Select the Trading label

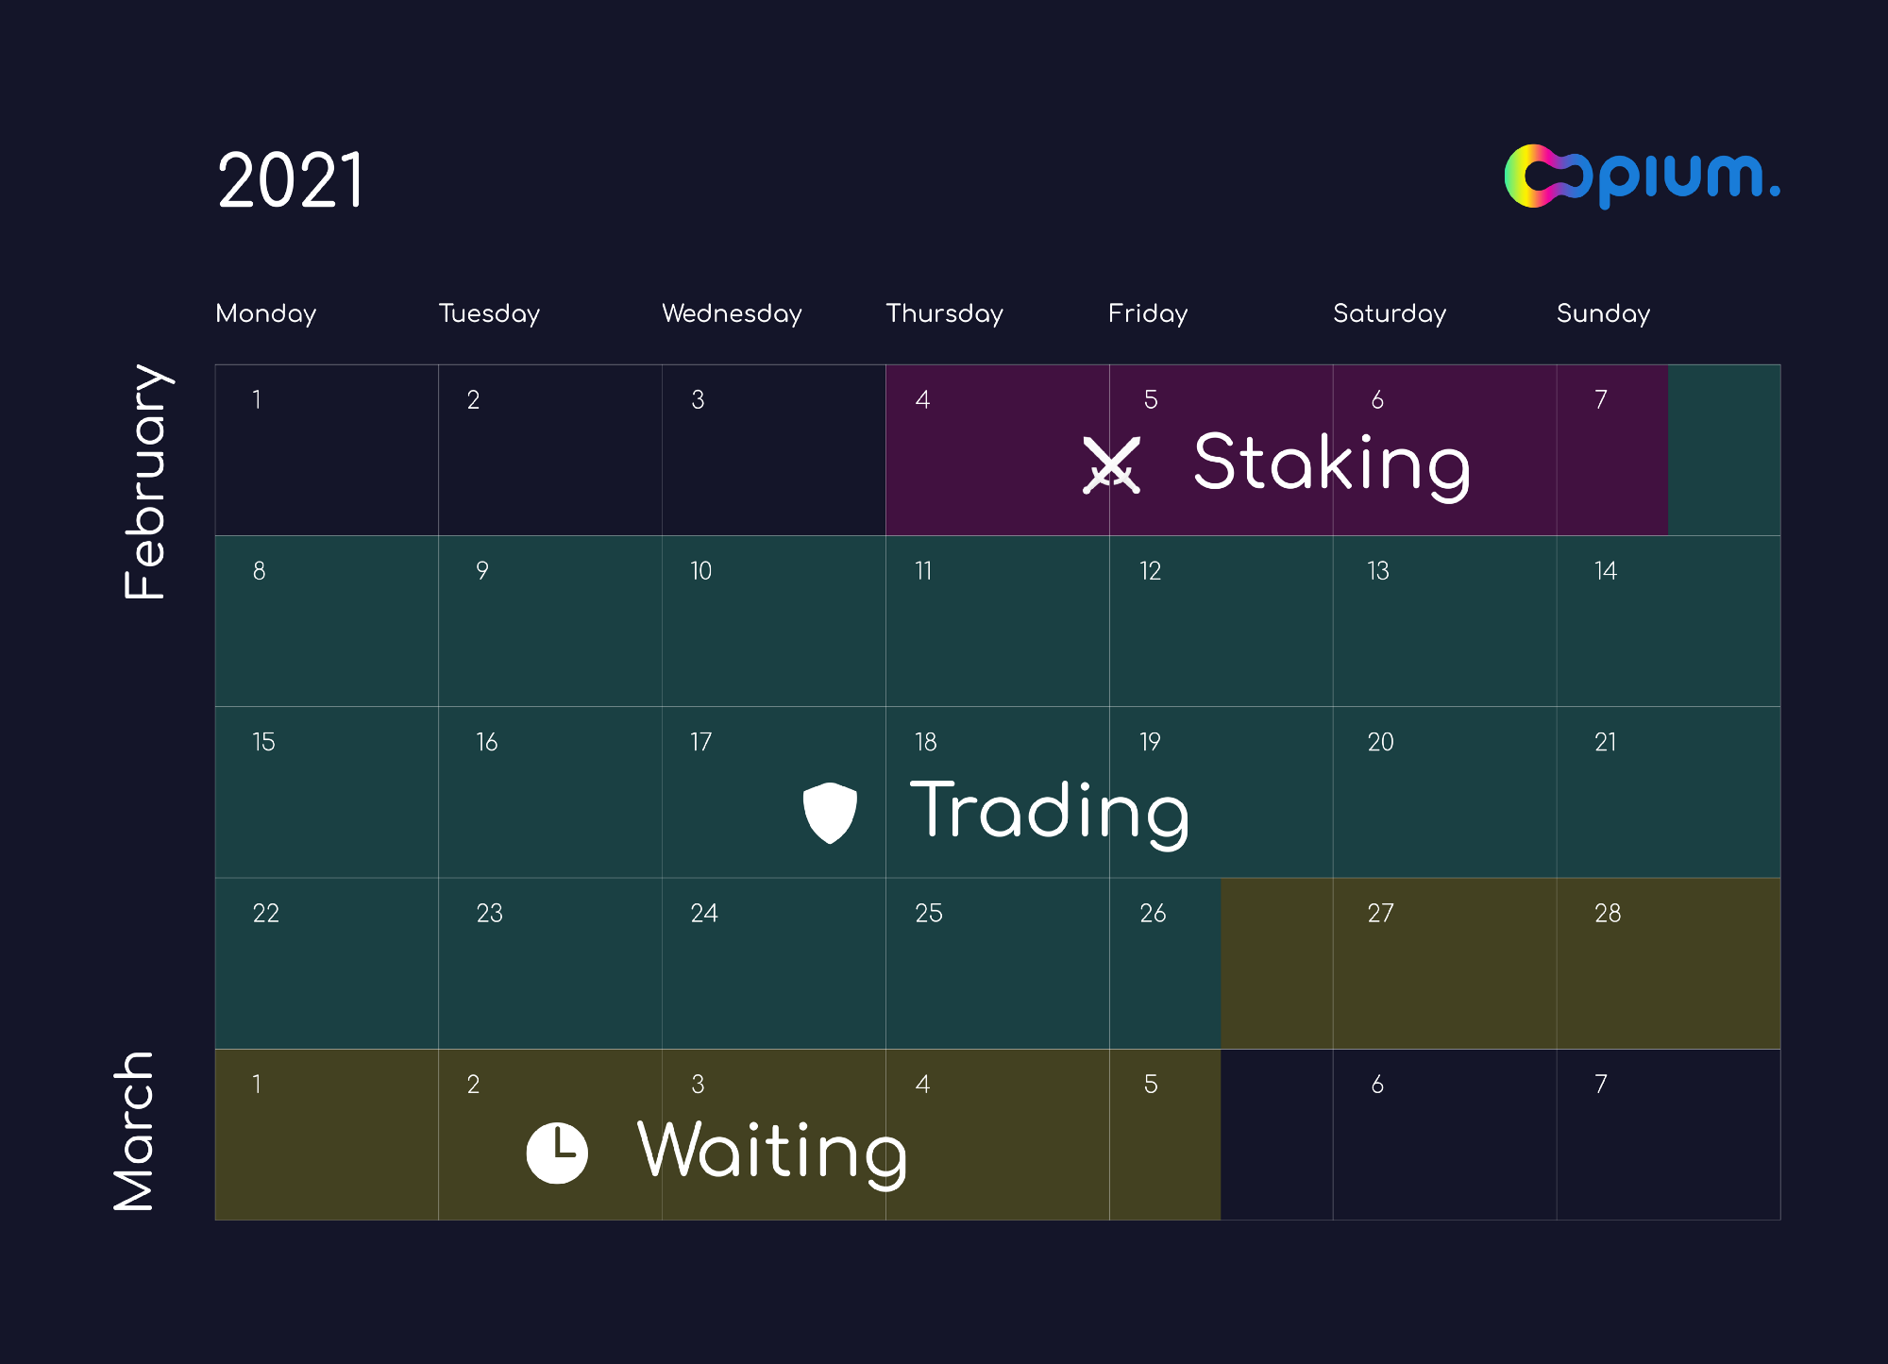(x=1049, y=812)
